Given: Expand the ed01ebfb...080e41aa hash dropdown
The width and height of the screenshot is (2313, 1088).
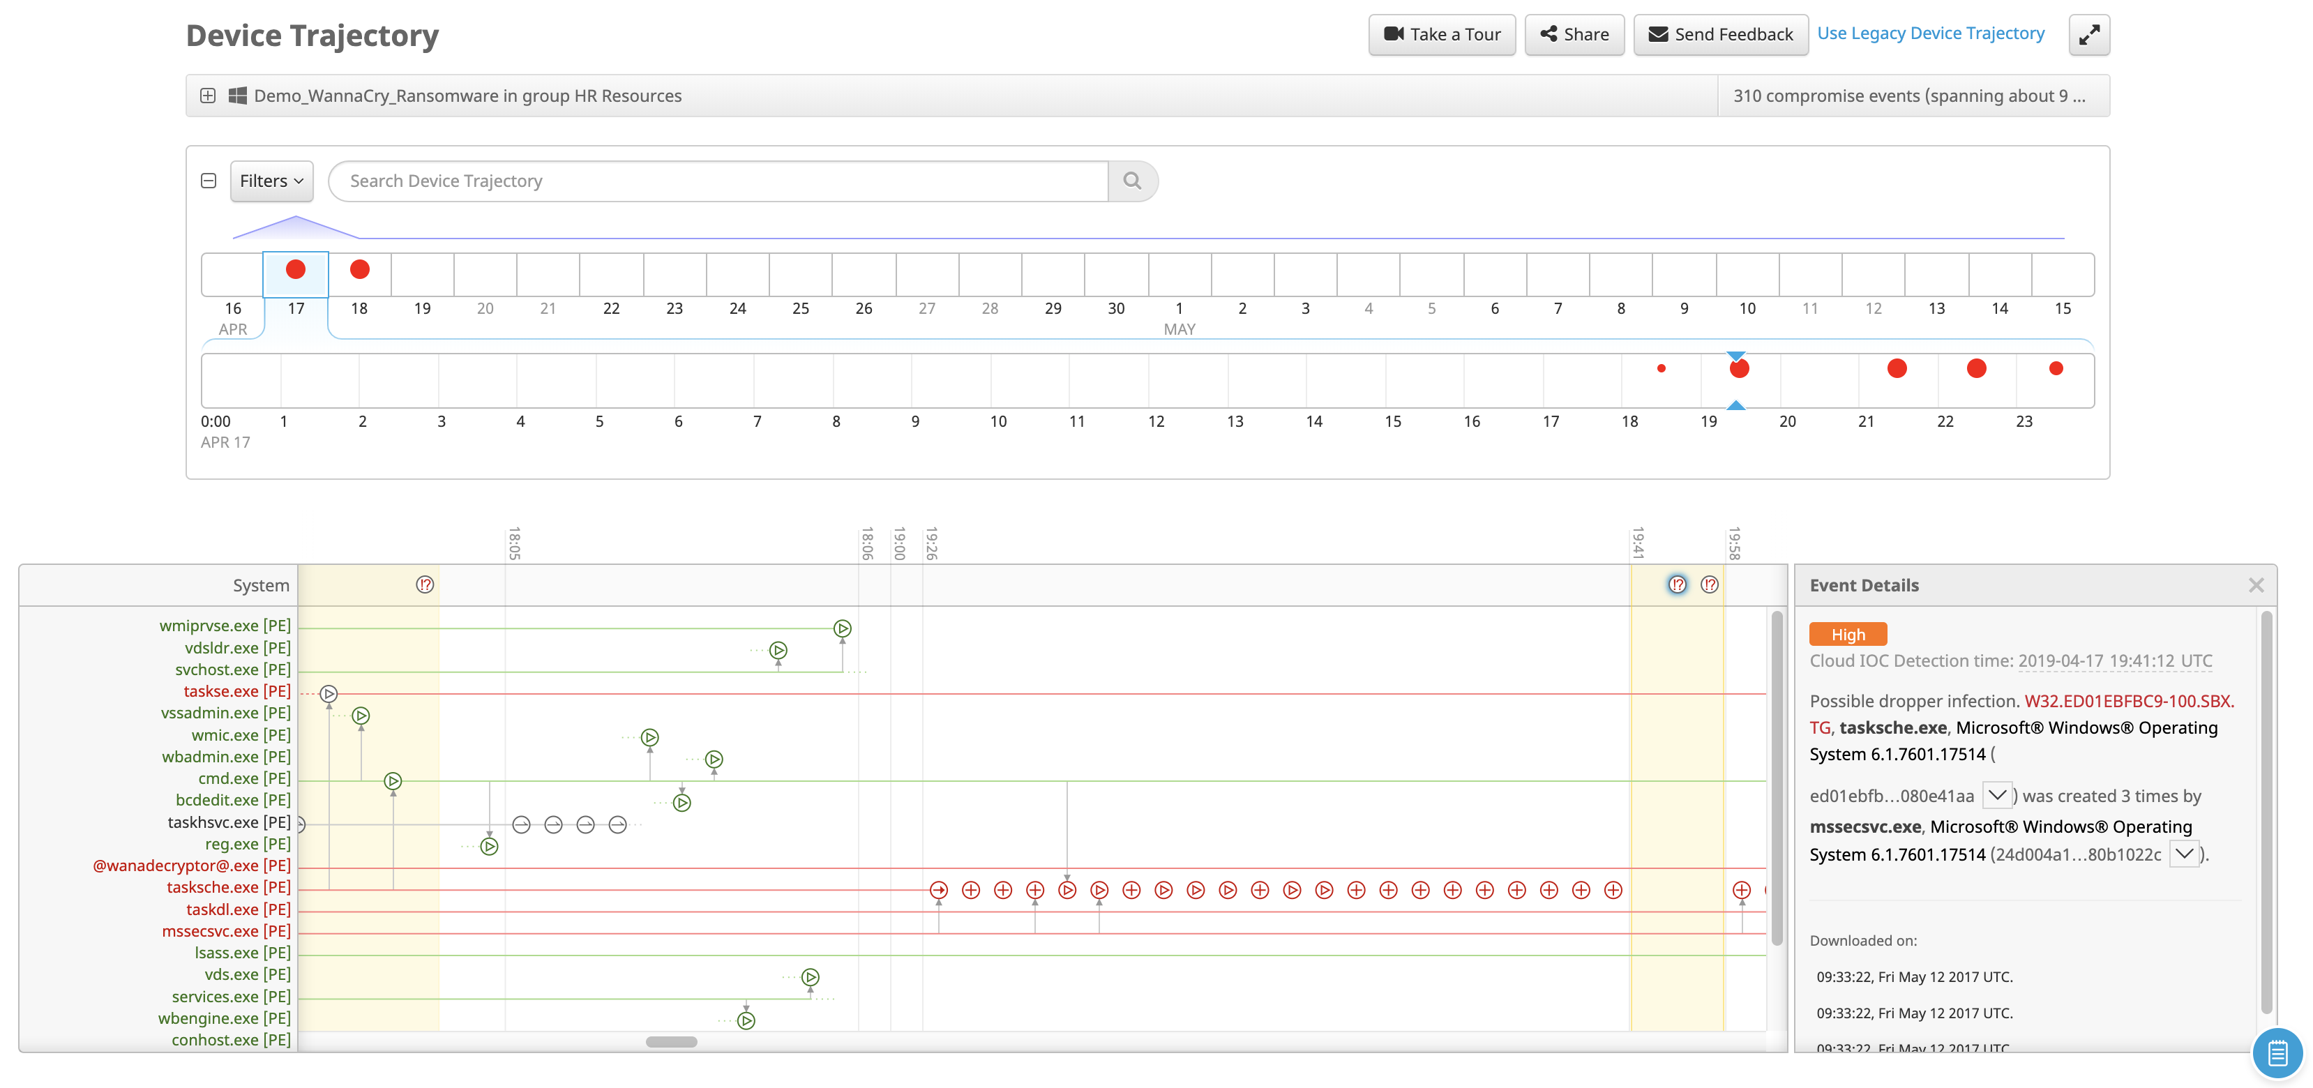Looking at the screenshot, I should click(x=1996, y=795).
